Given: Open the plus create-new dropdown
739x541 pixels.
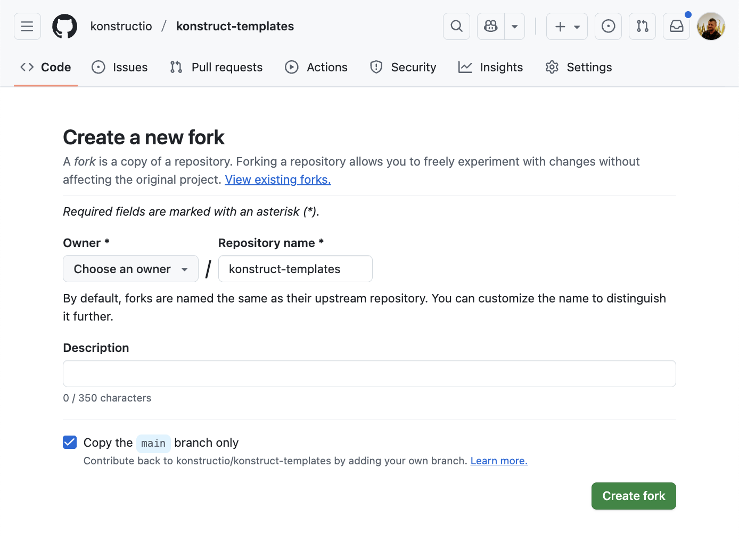Looking at the screenshot, I should (566, 26).
